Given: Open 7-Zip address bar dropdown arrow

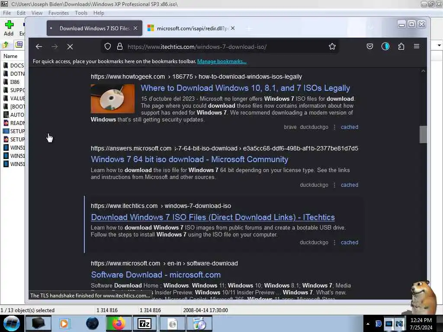Looking at the screenshot, I should point(439,45).
